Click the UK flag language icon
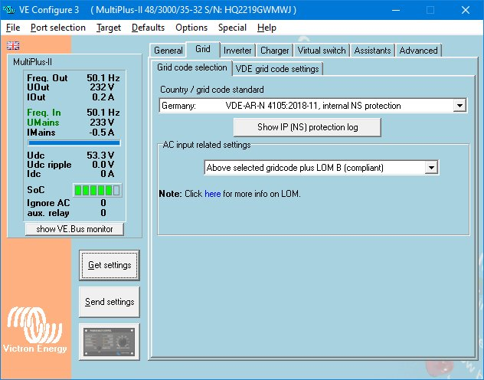This screenshot has width=484, height=380. coord(13,45)
